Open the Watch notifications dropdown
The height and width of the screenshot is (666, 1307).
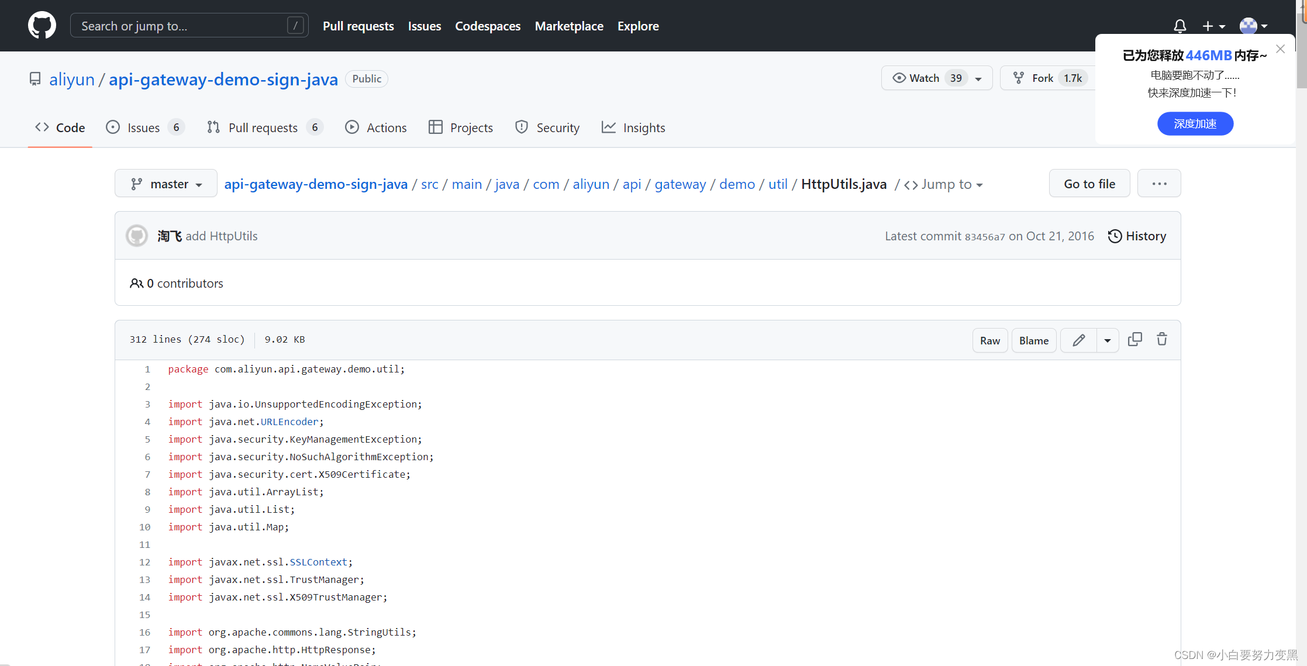point(936,78)
